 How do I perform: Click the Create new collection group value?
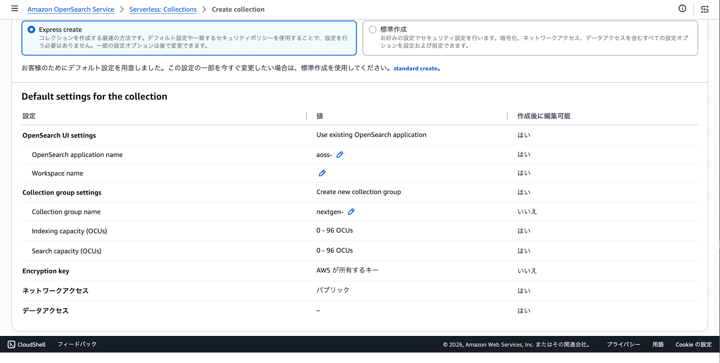click(359, 192)
